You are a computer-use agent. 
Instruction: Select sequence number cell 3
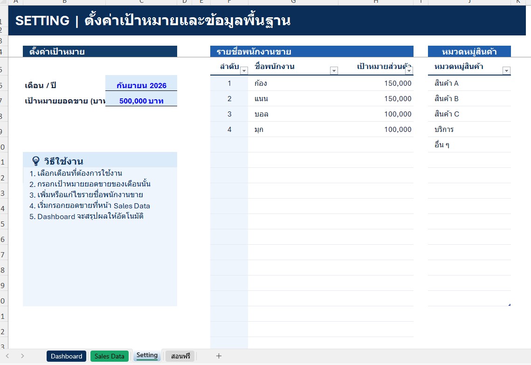click(x=229, y=114)
